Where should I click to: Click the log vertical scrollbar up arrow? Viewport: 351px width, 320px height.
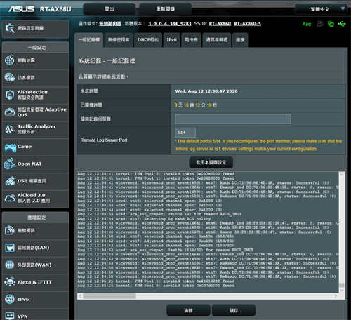(342, 174)
